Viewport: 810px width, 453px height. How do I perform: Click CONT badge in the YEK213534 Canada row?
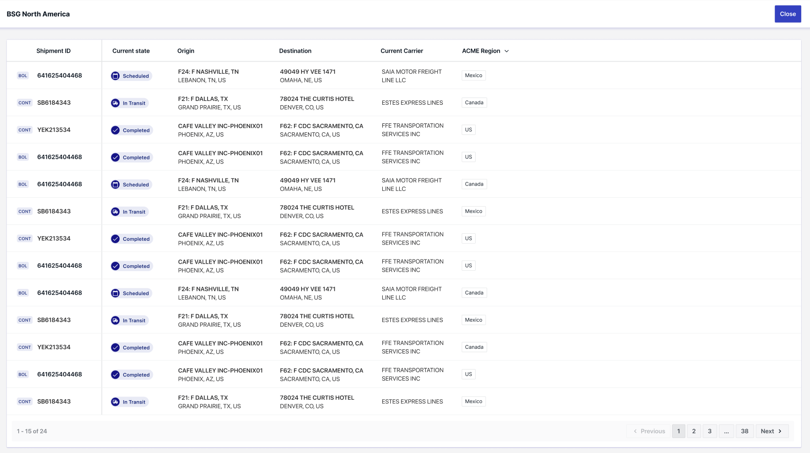pos(25,347)
